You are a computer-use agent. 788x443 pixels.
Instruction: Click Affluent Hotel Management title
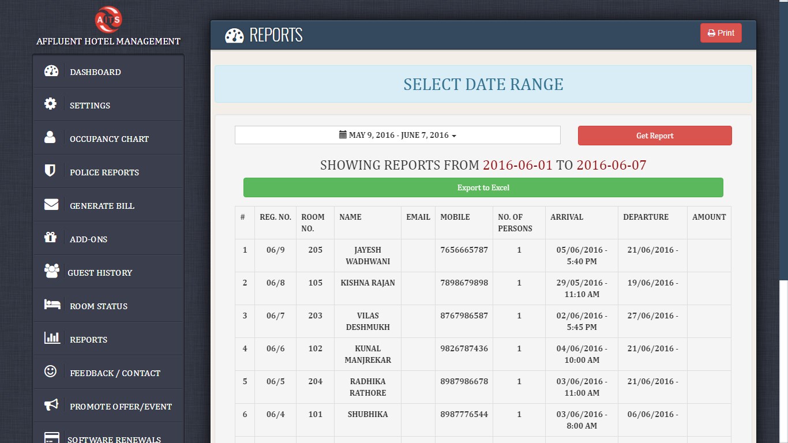[x=108, y=42]
